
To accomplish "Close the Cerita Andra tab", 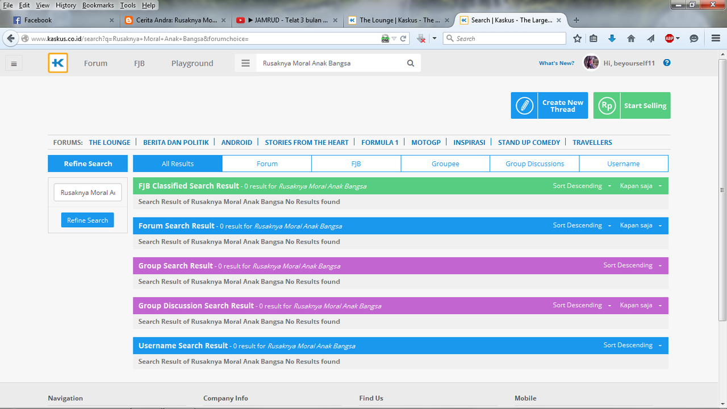I will (223, 20).
